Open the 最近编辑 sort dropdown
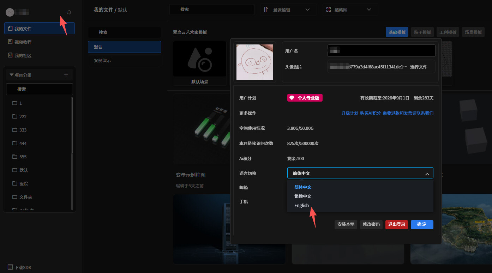 click(x=289, y=10)
